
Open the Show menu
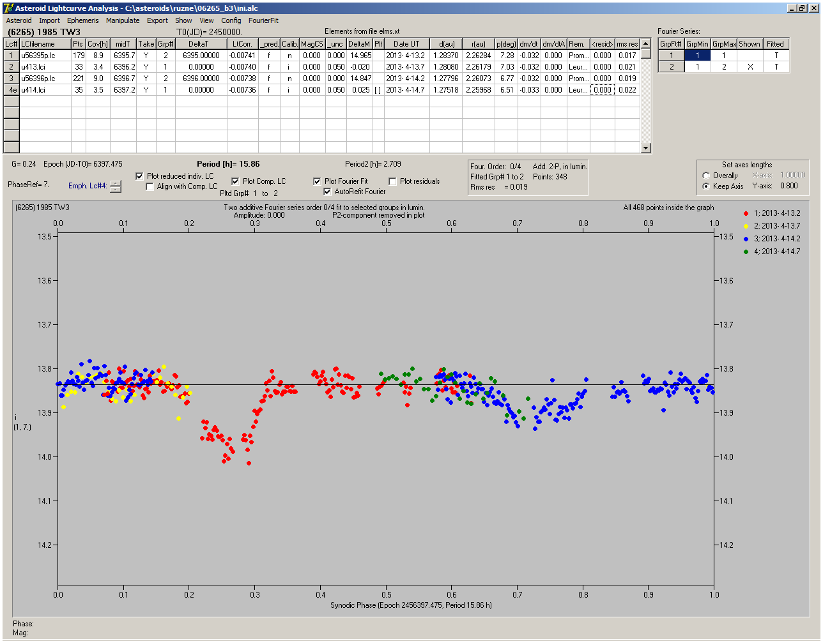[x=183, y=20]
